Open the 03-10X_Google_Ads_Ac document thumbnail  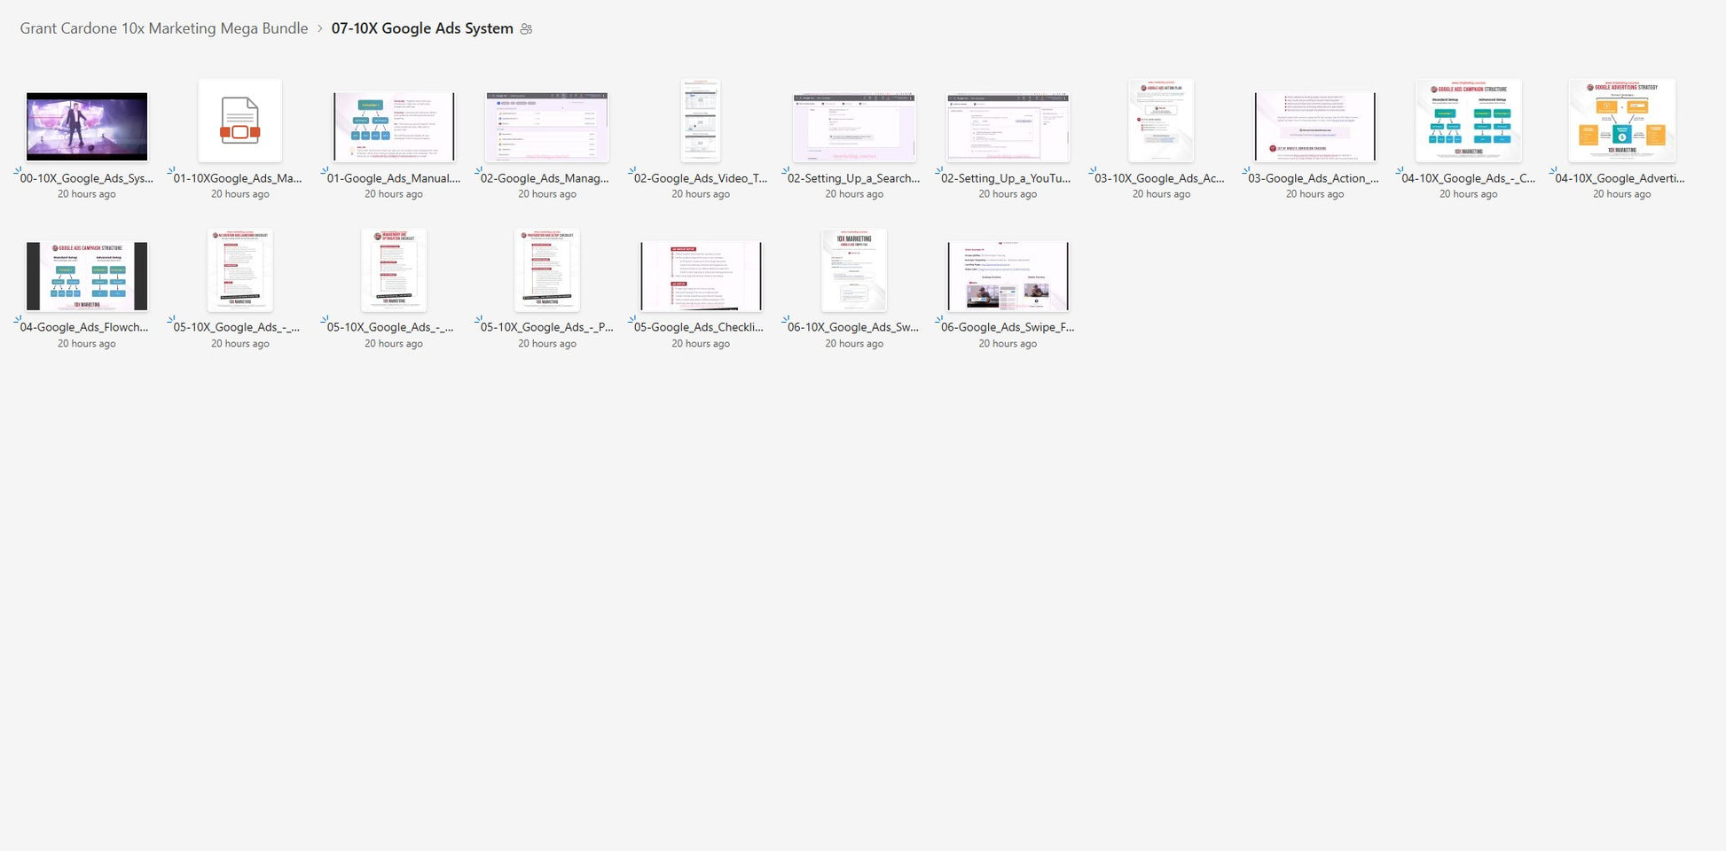(x=1161, y=121)
